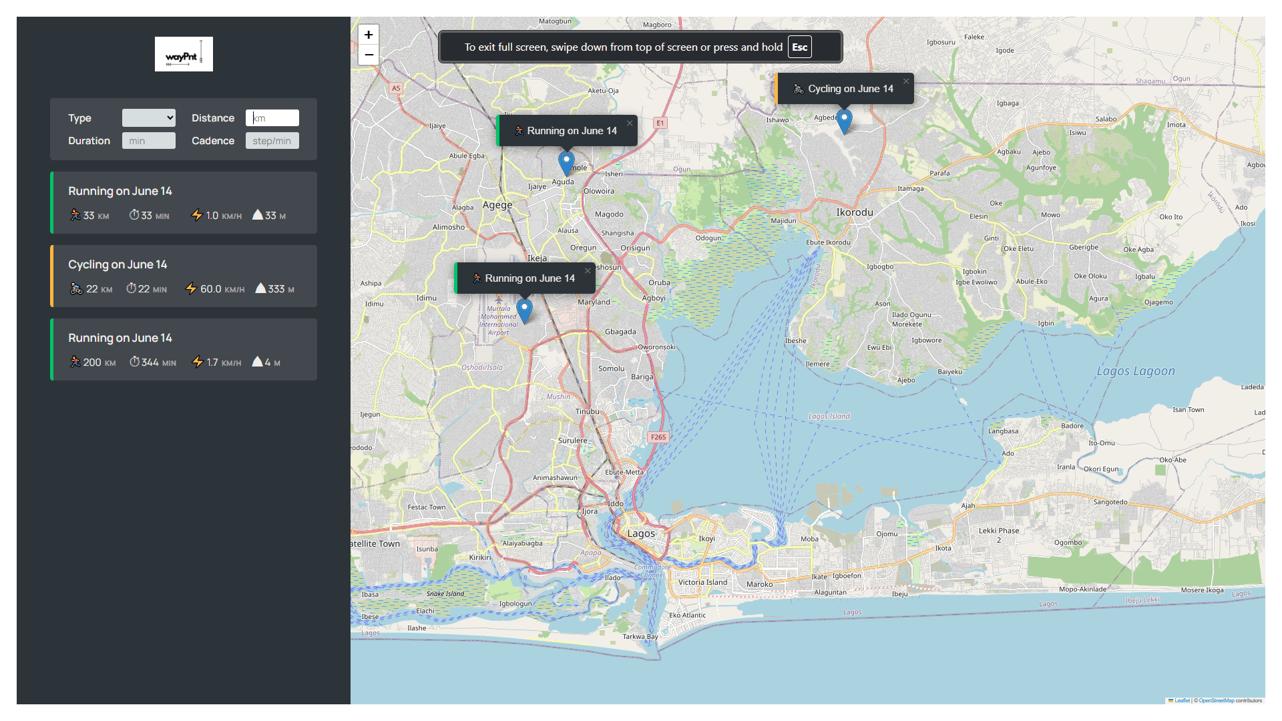Click the lightning icon beside 1.7 KM/H
Screen dimensions: 1282x721
(198, 362)
